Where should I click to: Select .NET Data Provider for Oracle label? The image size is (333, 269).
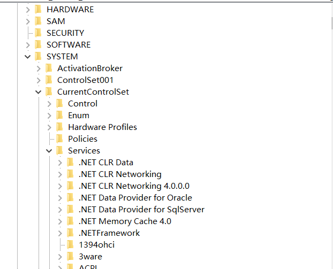(x=135, y=198)
